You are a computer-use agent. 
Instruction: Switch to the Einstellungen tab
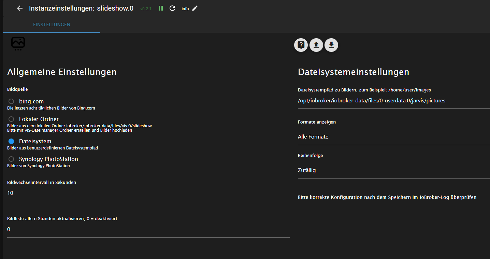click(x=52, y=25)
